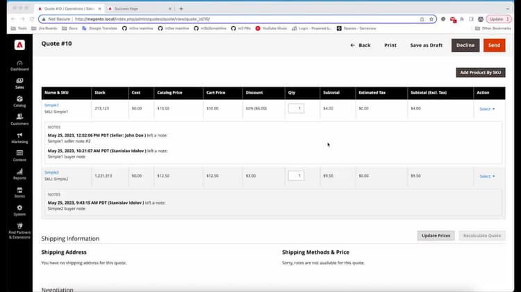The height and width of the screenshot is (292, 521).
Task: Open the Simple2 product link
Action: (51, 173)
